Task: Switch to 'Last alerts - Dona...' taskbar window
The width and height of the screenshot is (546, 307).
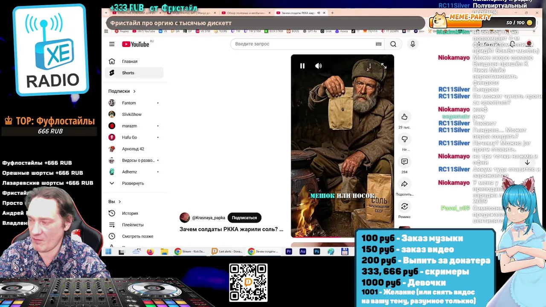Action: tap(227, 252)
